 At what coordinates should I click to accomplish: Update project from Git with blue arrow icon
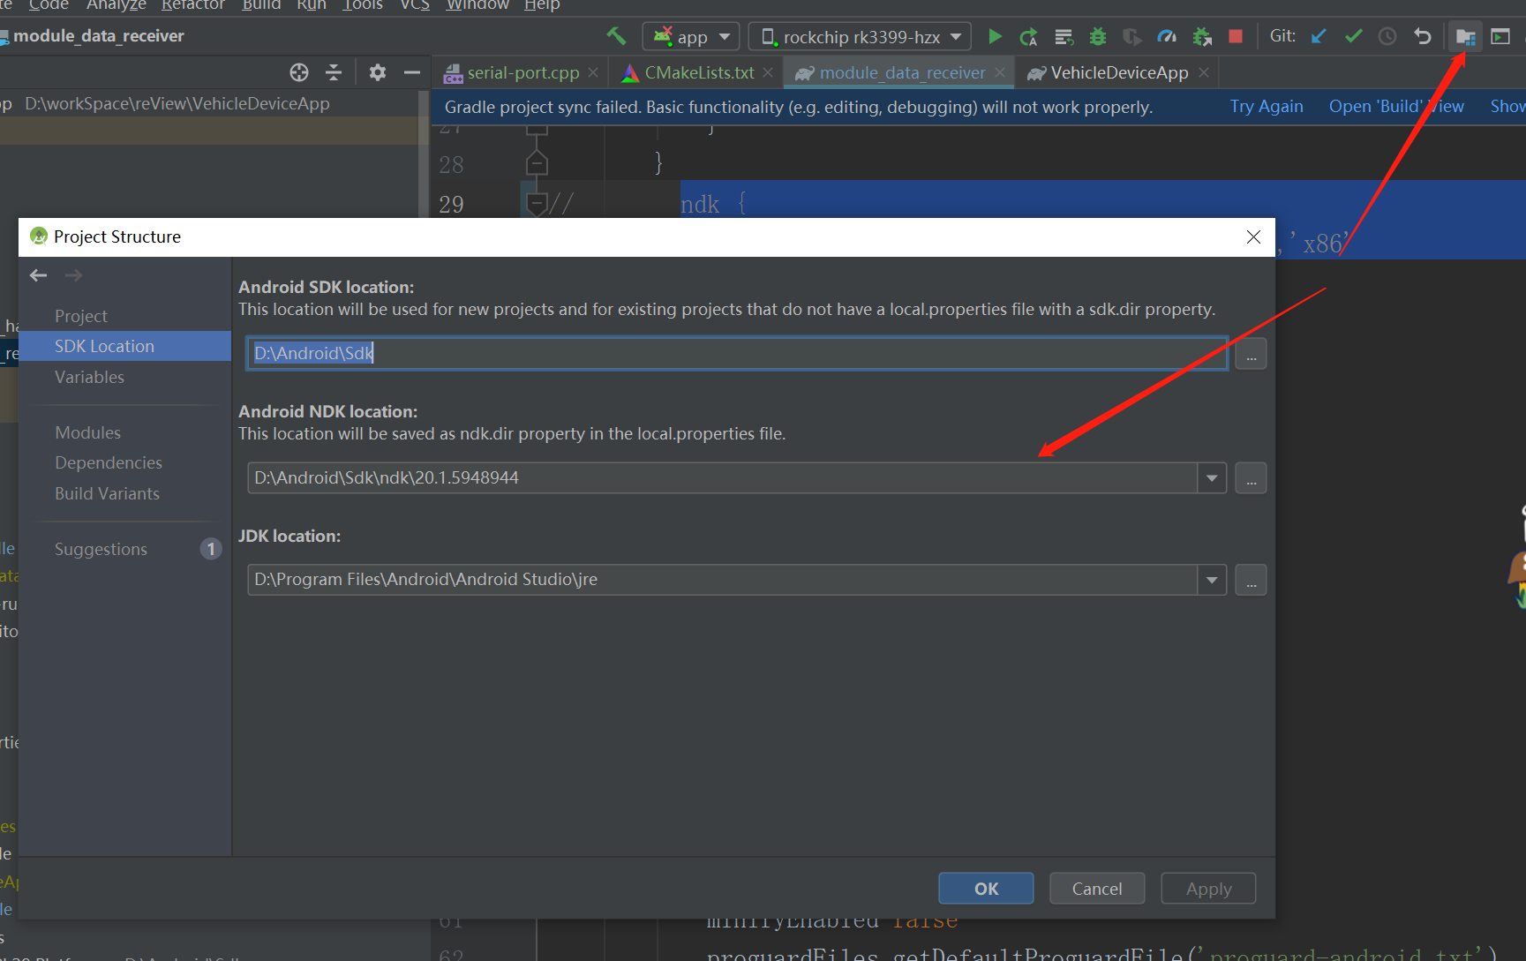point(1318,36)
